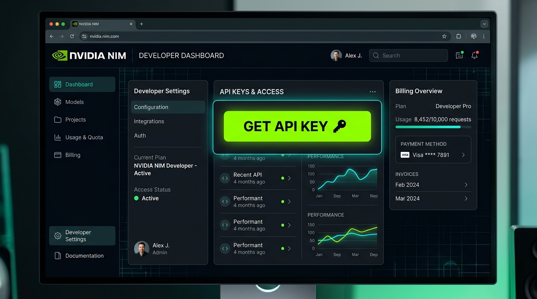Screen dimensions: 537x299
Task: Expand the Feb 2024 invoice chevron
Action: pos(466,185)
